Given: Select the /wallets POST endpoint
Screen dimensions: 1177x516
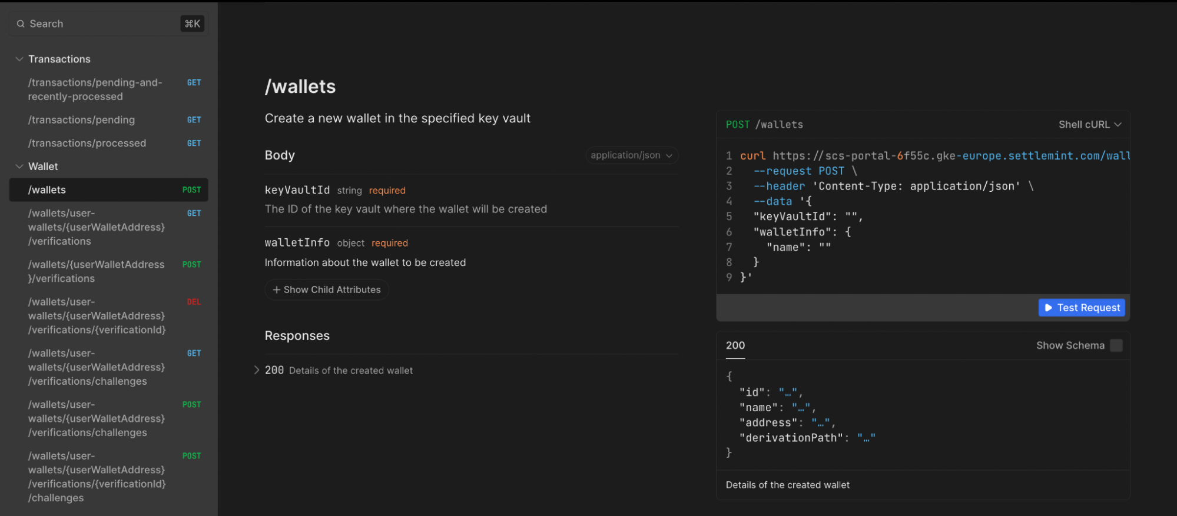Looking at the screenshot, I should tap(108, 190).
